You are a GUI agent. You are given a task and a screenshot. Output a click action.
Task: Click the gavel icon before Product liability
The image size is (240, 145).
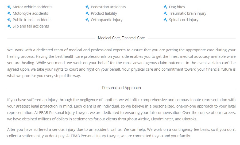[87, 13]
